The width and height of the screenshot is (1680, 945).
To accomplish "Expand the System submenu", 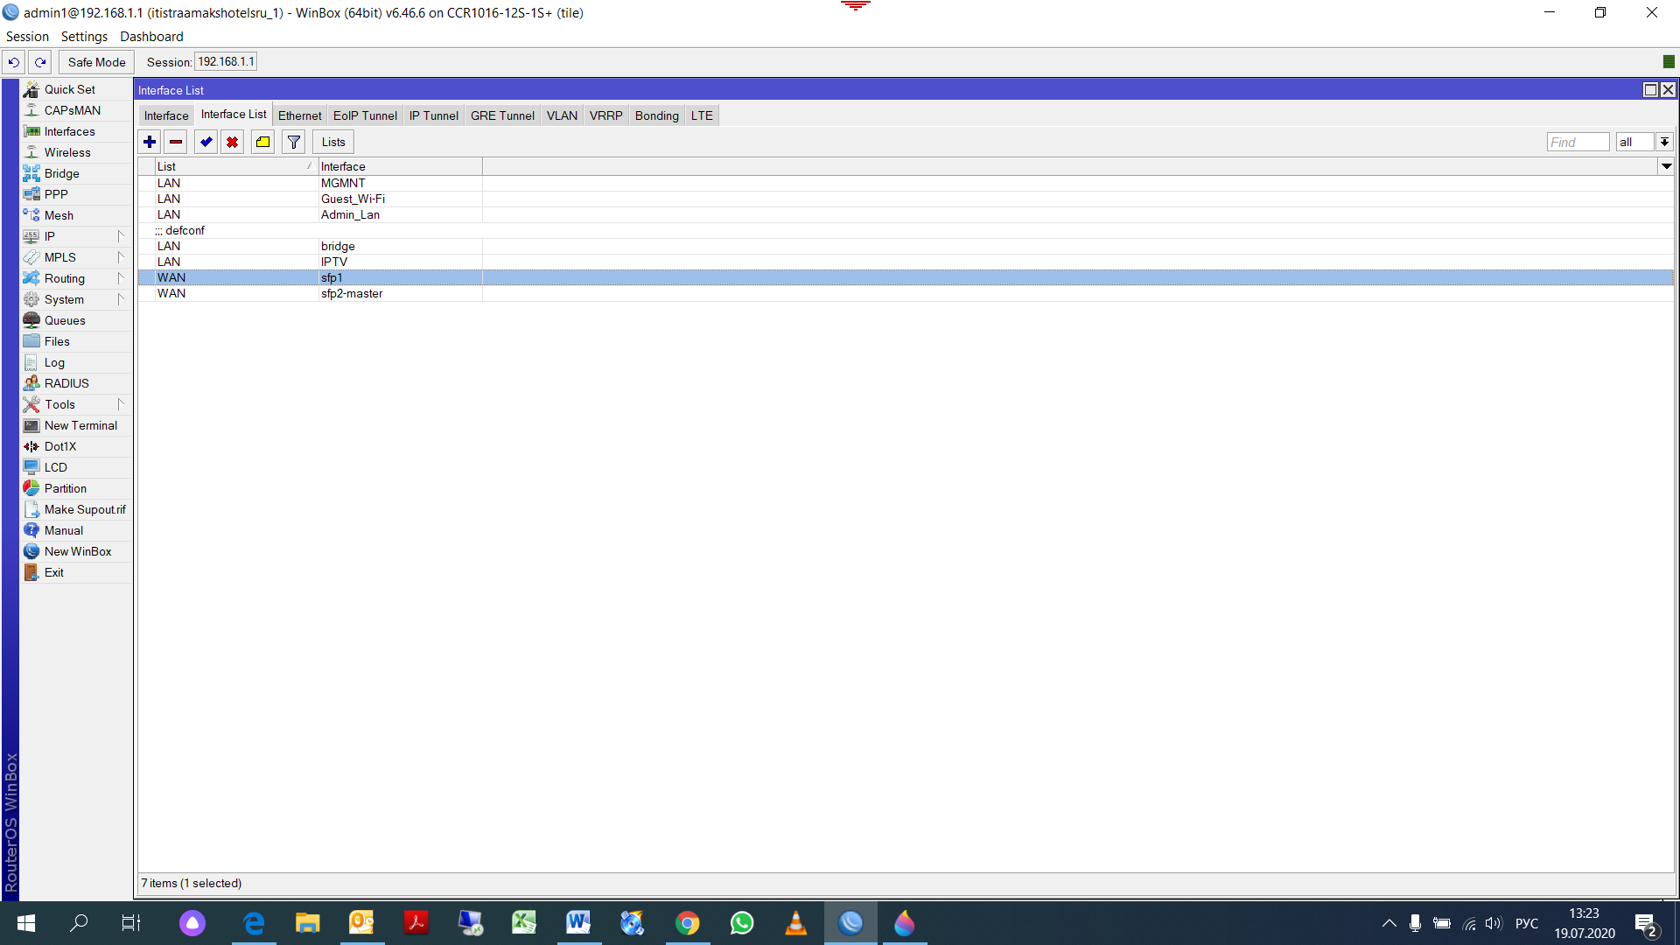I will point(76,299).
